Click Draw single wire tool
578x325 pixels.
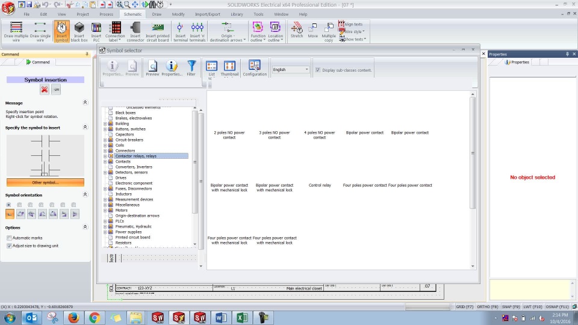pos(40,31)
